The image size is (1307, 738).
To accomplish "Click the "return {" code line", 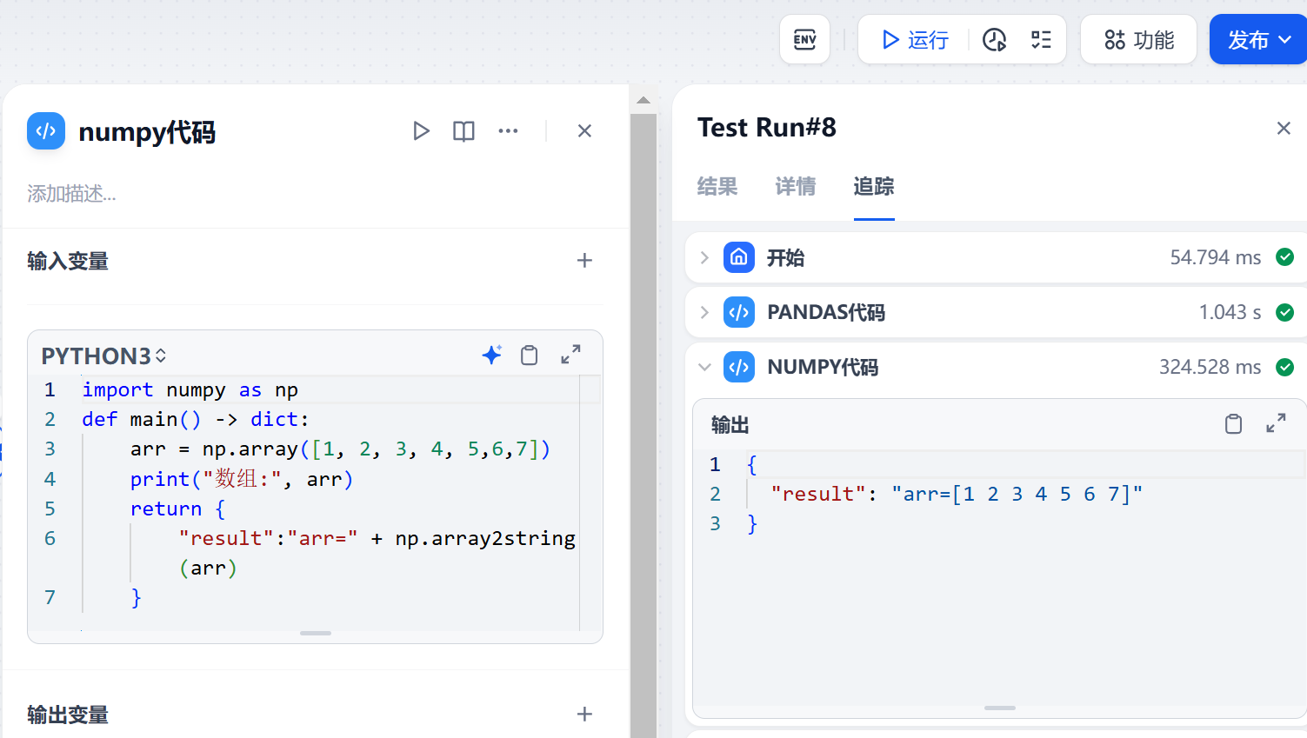I will pyautogui.click(x=177, y=508).
